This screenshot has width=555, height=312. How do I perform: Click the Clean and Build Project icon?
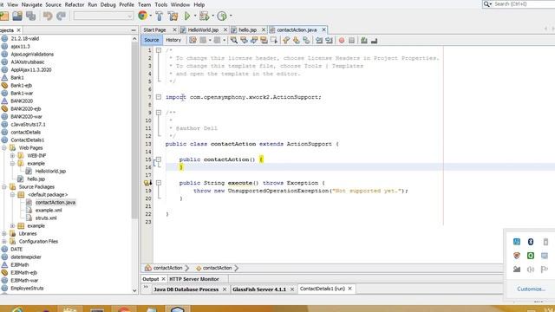pos(173,16)
